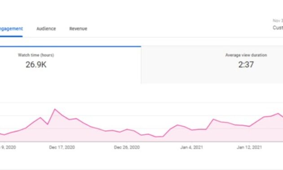Click the 2:37 average duration value
The image size is (283, 170).
(x=246, y=65)
